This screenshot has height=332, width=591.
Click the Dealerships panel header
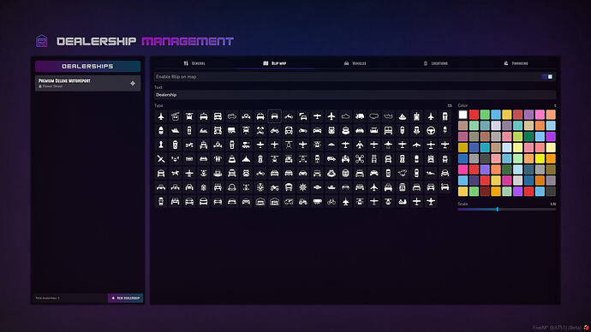click(88, 66)
